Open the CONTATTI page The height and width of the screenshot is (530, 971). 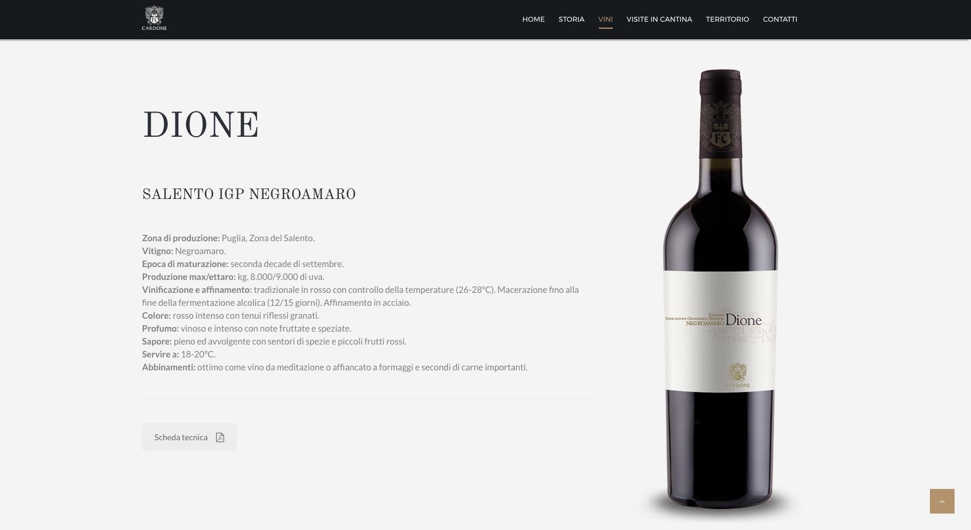click(x=780, y=19)
